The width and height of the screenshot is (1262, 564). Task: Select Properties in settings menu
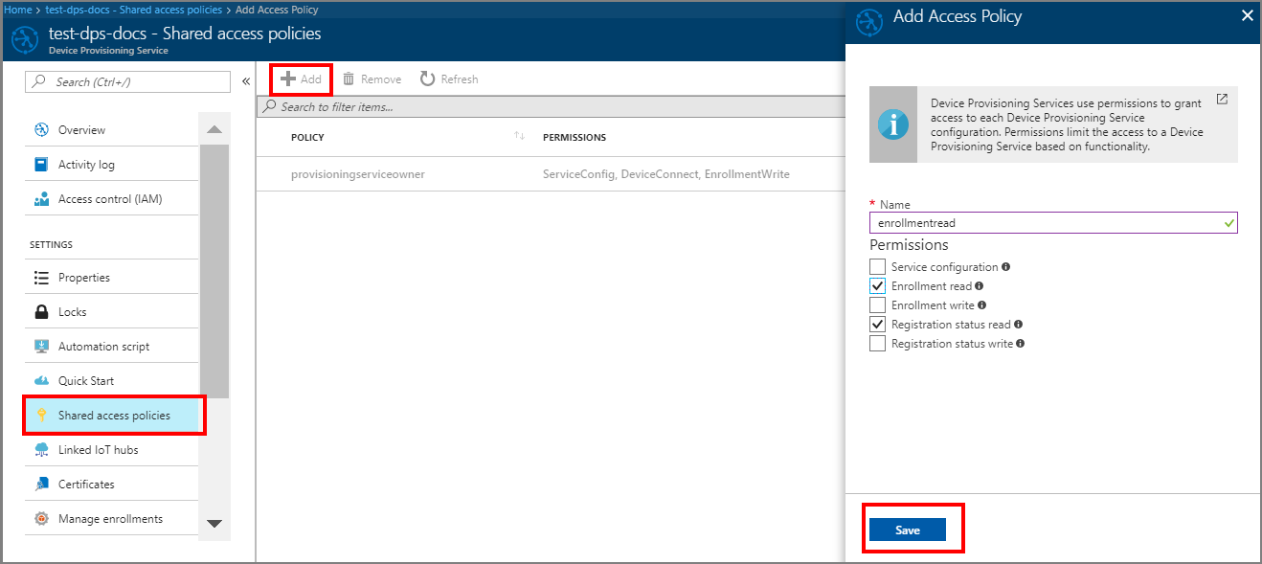[x=112, y=278]
